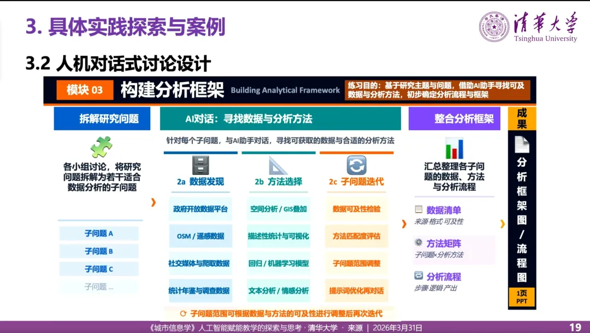Click the 汇总整理各子问题 description paragraph
Viewport: 590px width, 333px height.
coord(454,177)
